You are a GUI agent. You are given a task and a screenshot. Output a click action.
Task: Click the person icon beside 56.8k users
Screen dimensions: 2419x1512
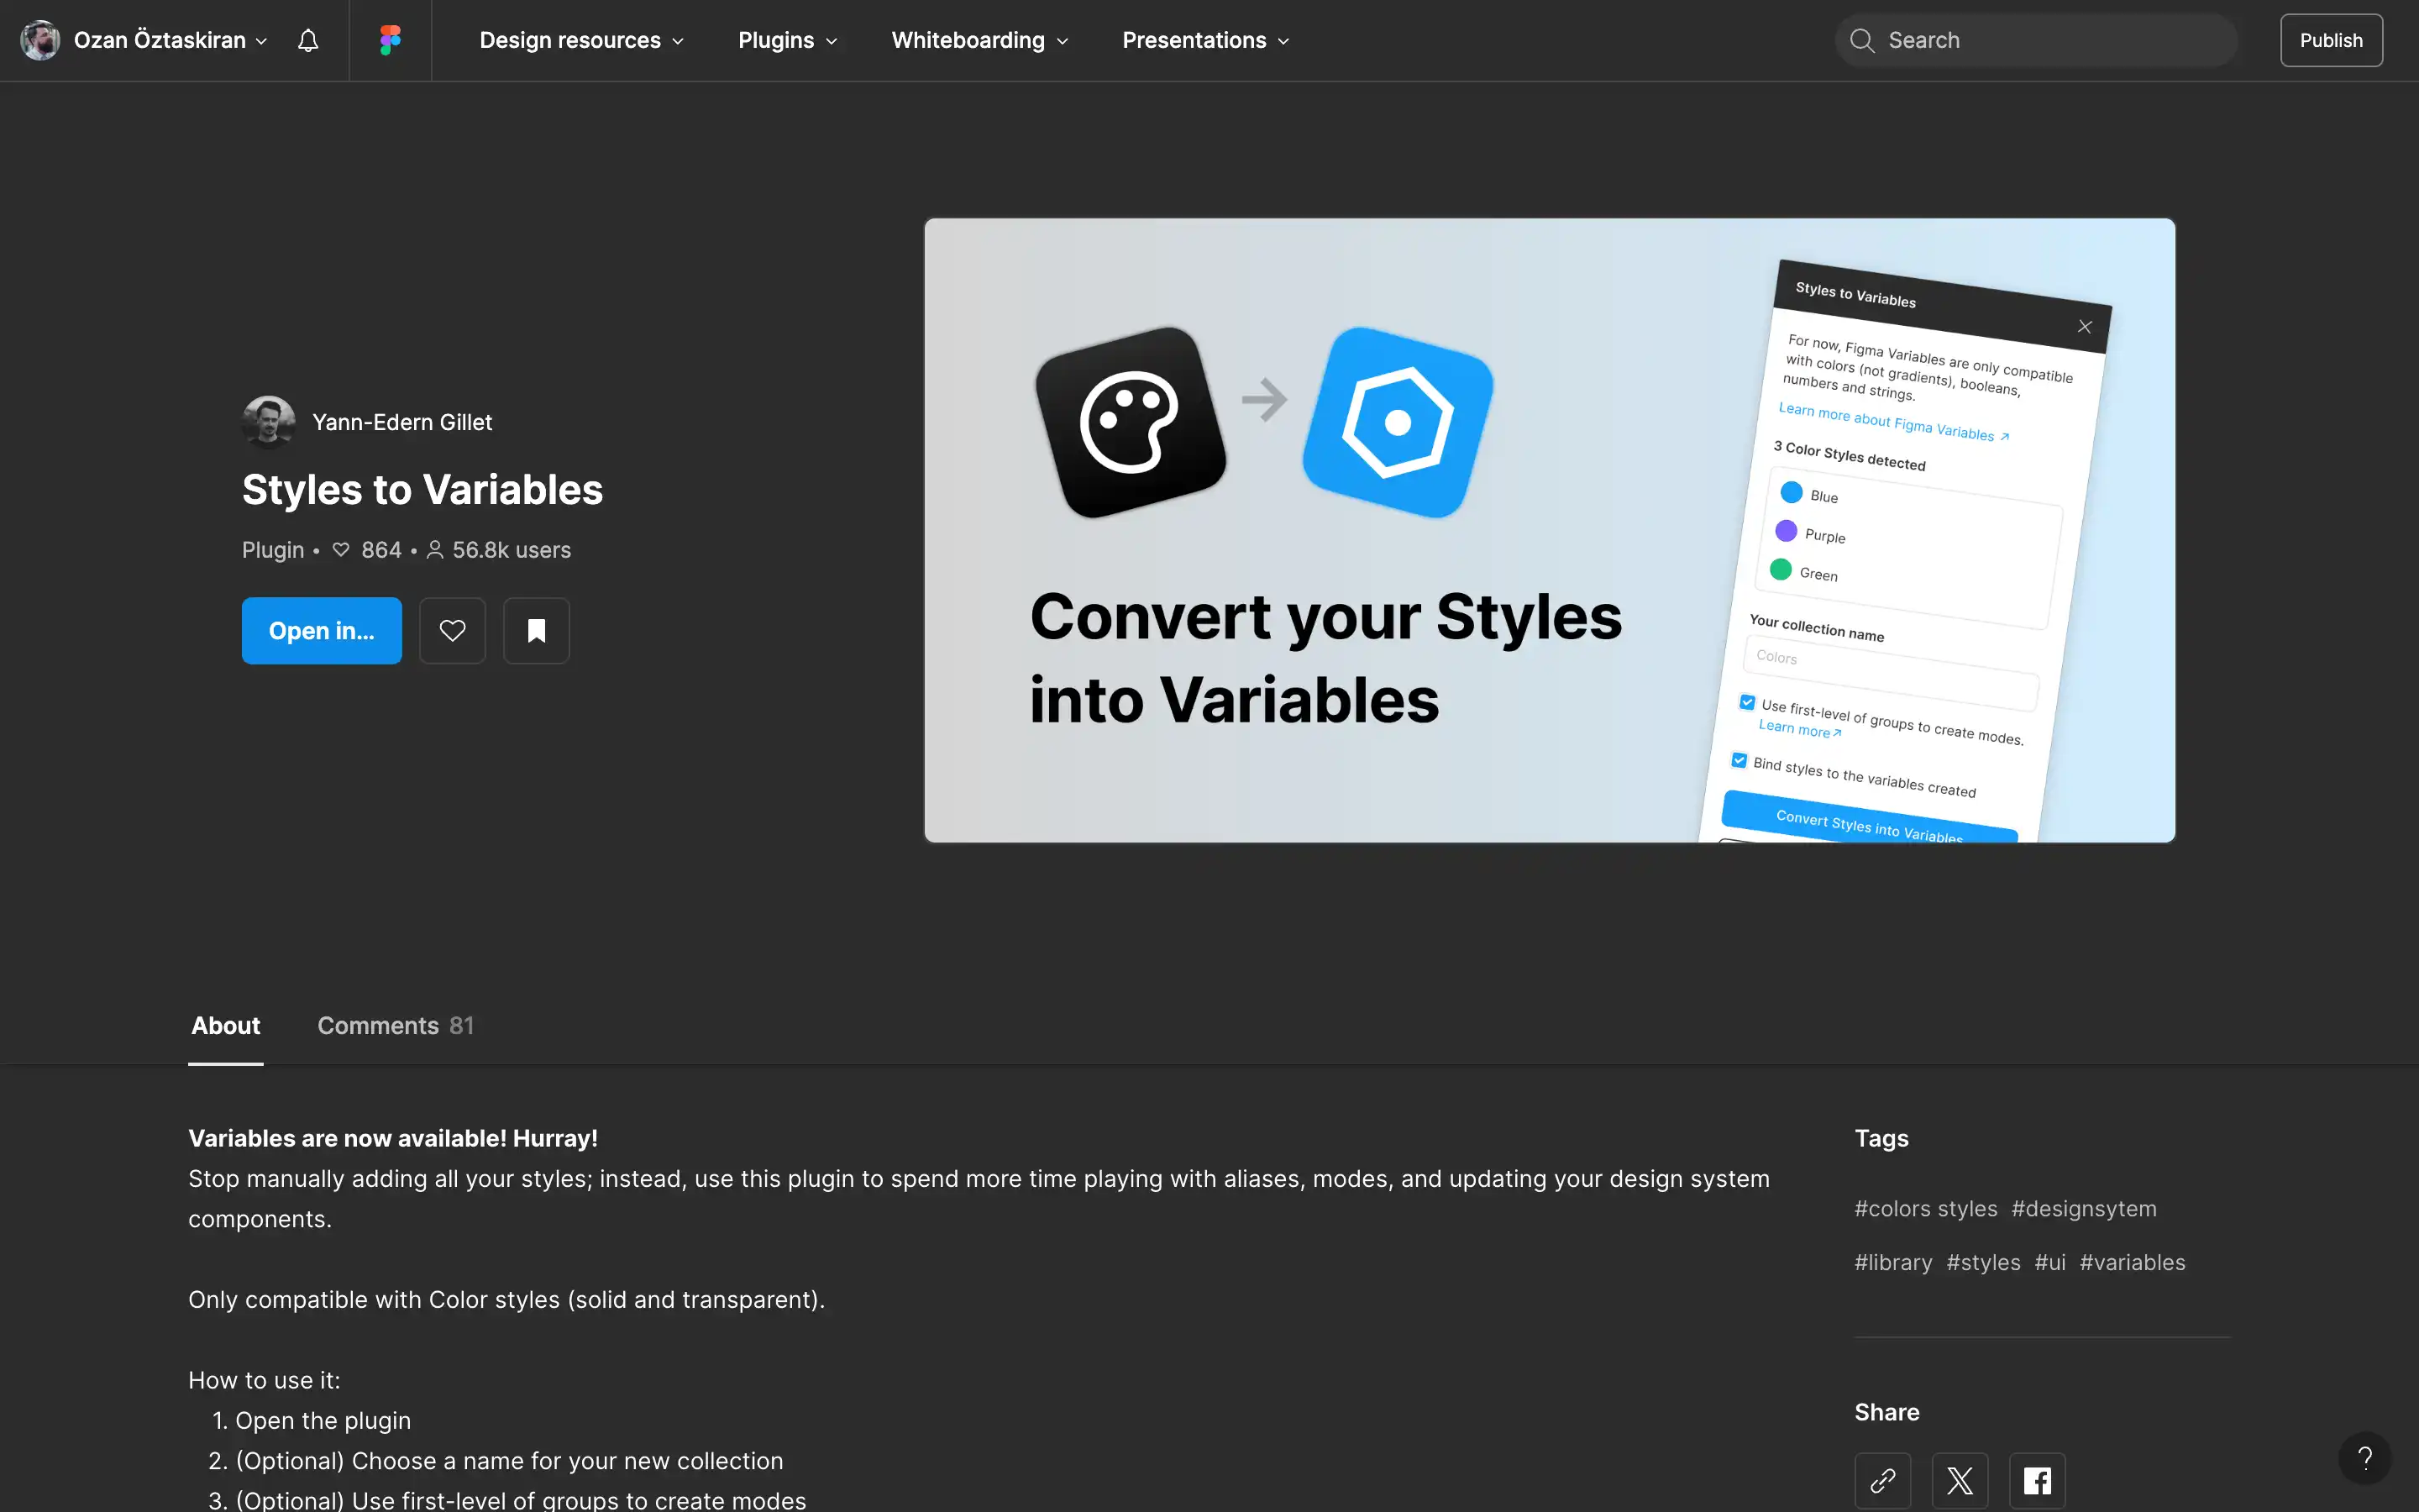(435, 549)
